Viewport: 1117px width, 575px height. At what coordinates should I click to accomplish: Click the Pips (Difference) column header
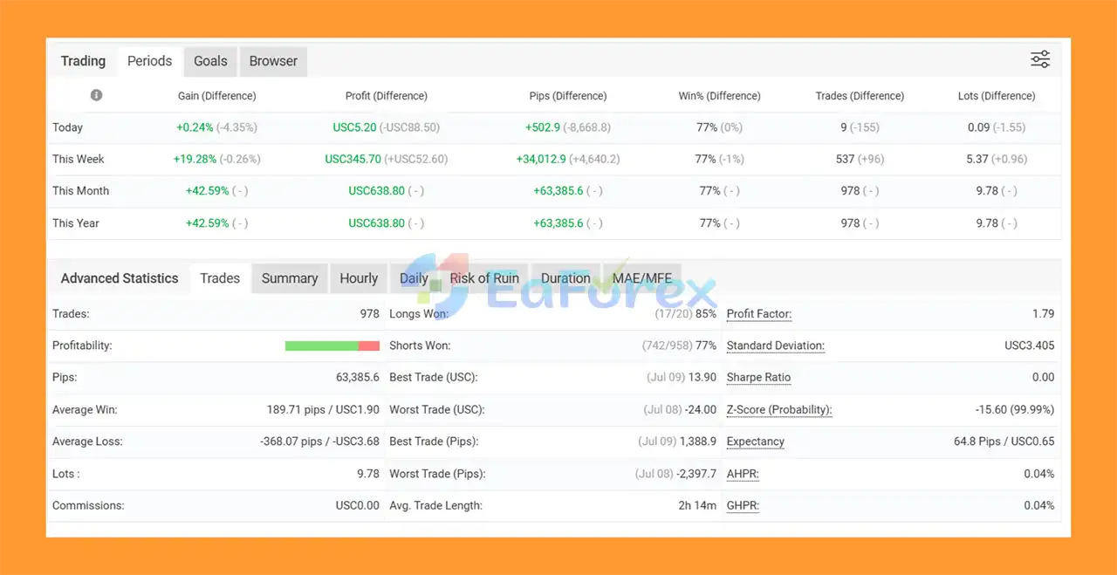pos(568,96)
